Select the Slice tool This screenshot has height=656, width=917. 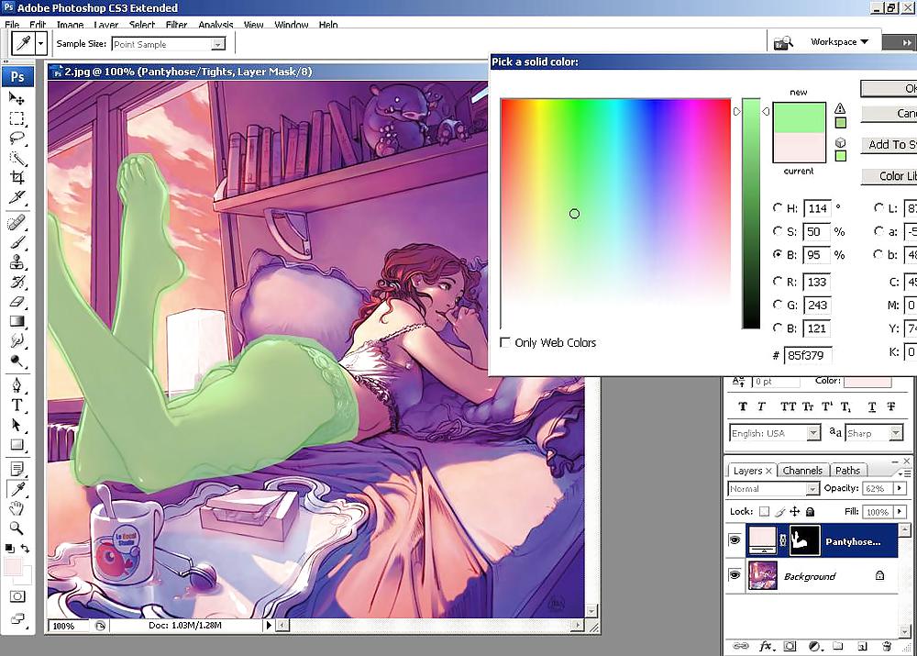point(17,197)
